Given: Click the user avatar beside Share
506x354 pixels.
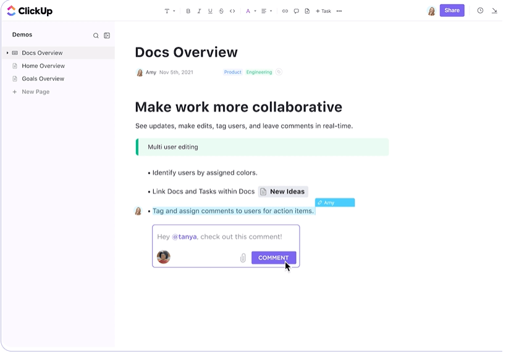Looking at the screenshot, I should pyautogui.click(x=431, y=11).
